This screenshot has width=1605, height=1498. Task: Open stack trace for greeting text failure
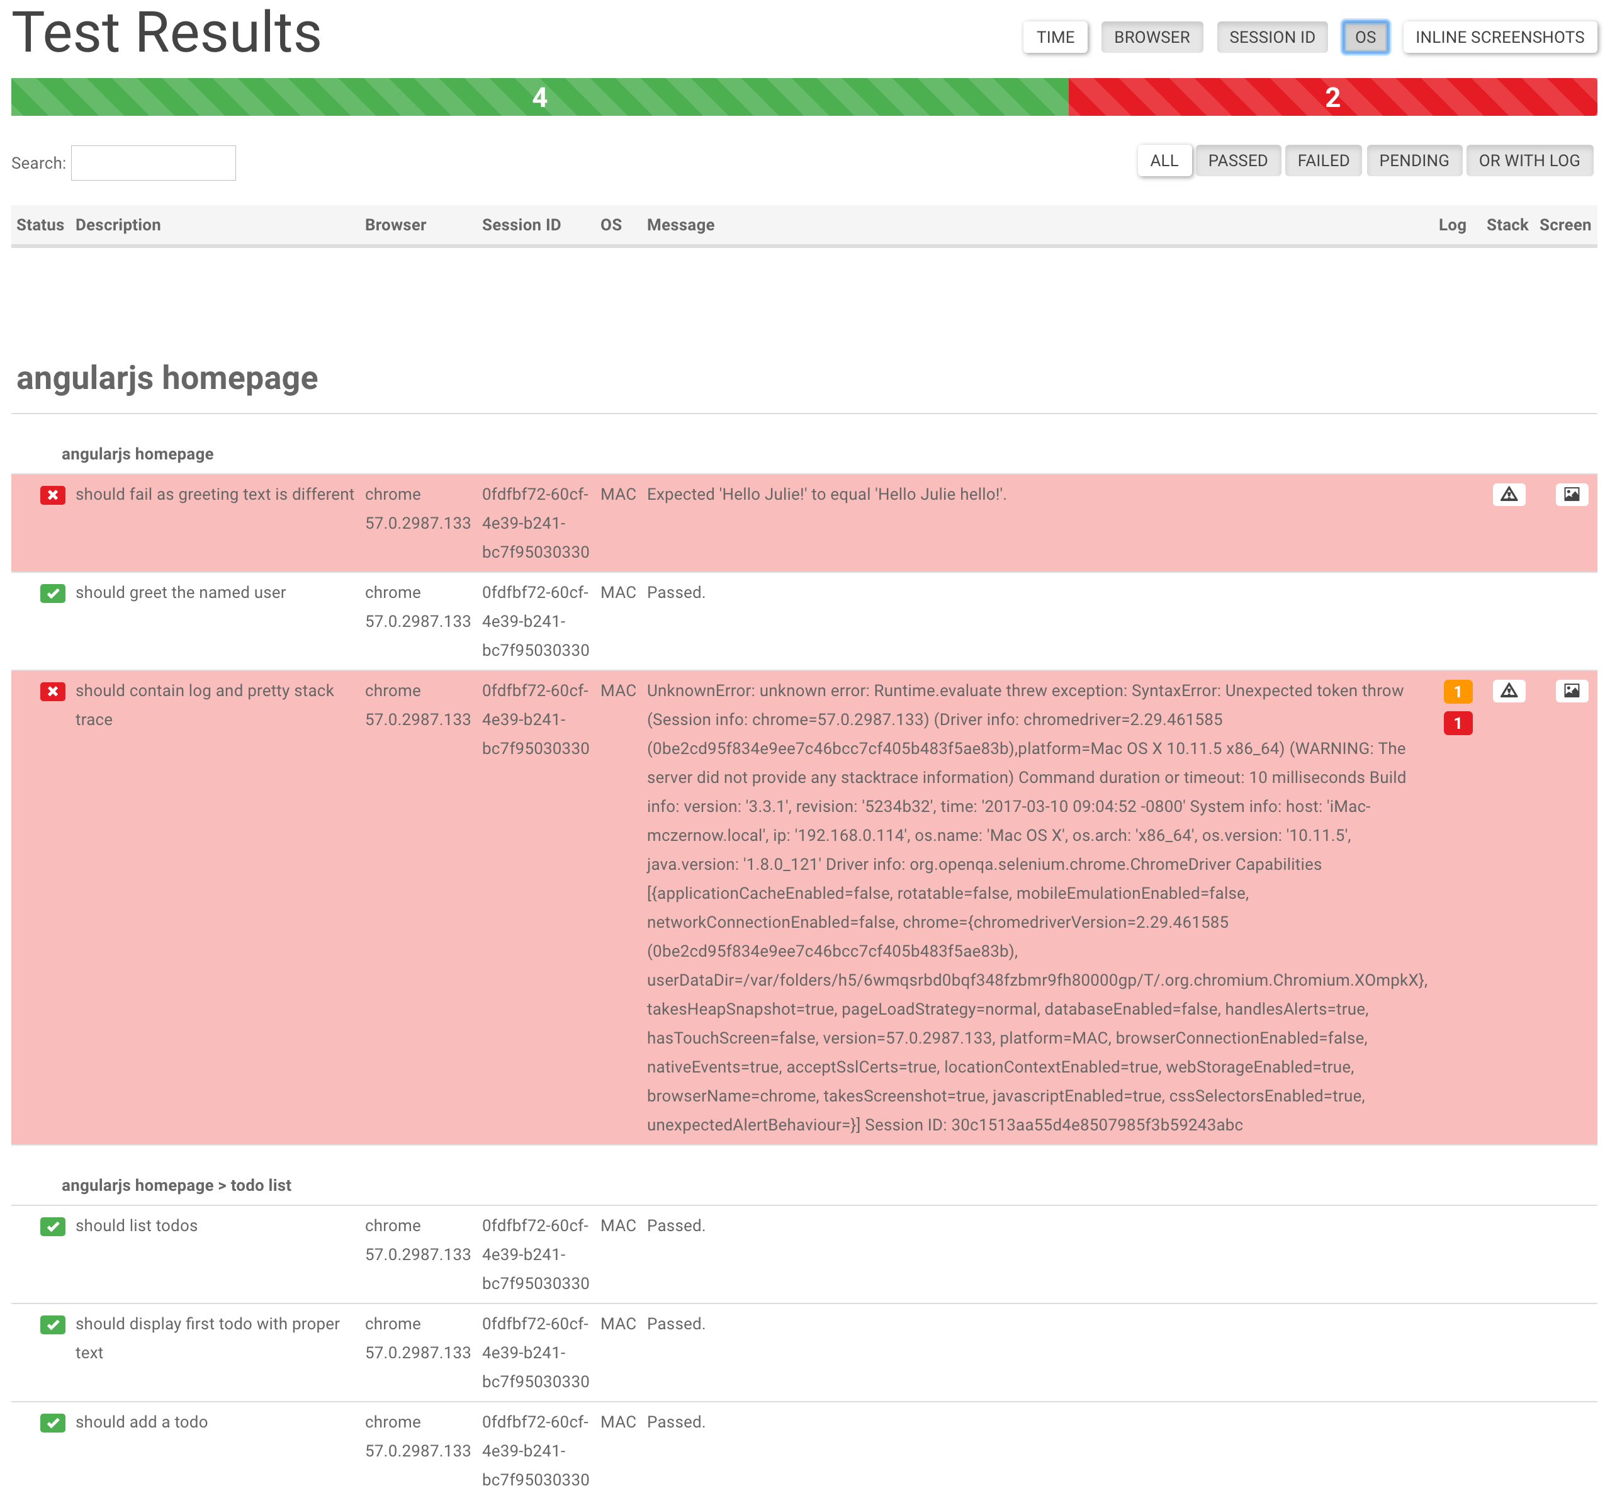pyautogui.click(x=1508, y=494)
